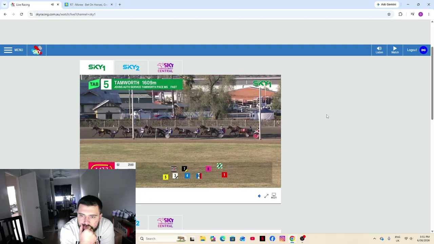Select the SKY1 channel tab
This screenshot has height=244, width=434.
pyautogui.click(x=97, y=67)
